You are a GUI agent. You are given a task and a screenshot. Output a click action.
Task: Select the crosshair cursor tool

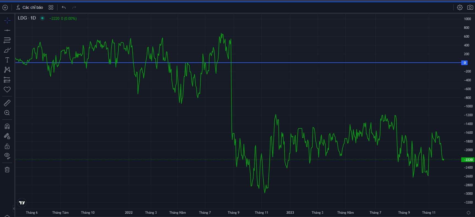[x=7, y=20]
